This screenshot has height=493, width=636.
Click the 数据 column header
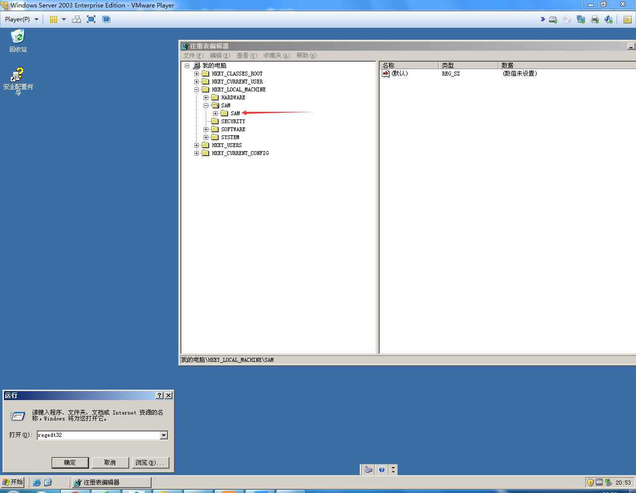click(567, 65)
